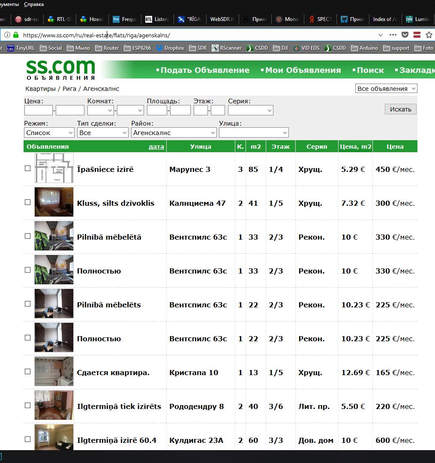
Task: Tick the checkbox for Полностью 33 m2 listing
Action: click(28, 270)
